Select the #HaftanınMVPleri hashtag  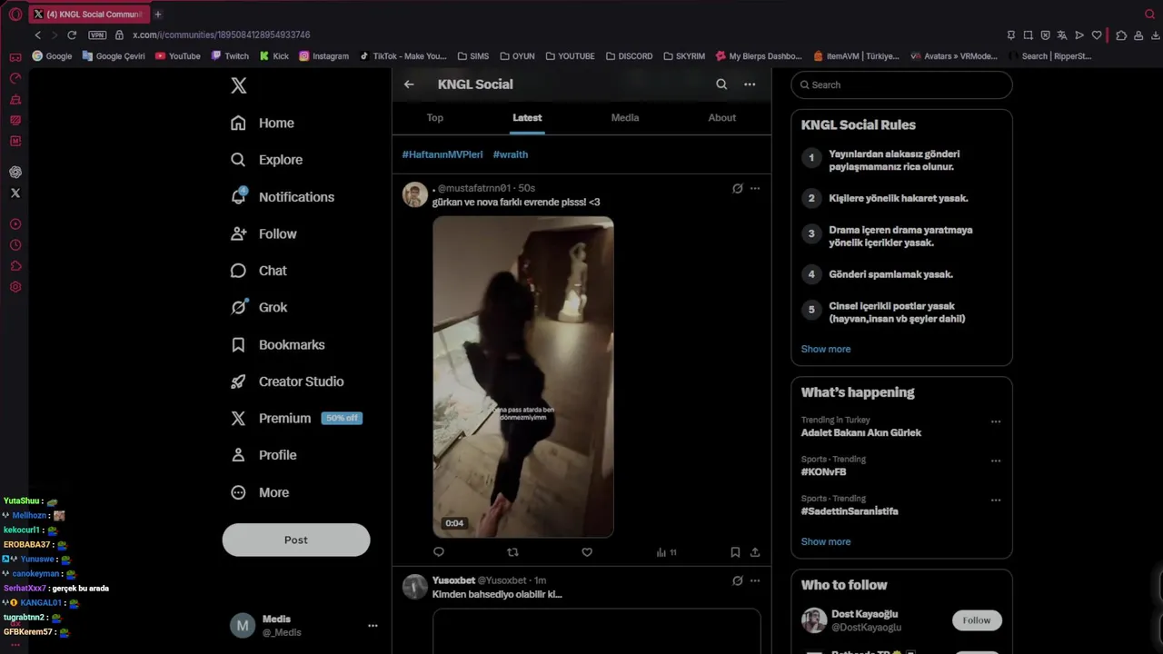(x=442, y=154)
